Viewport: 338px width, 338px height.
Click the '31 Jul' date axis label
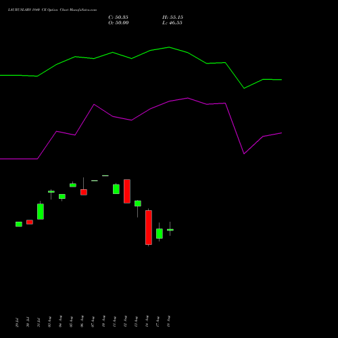(x=39, y=322)
